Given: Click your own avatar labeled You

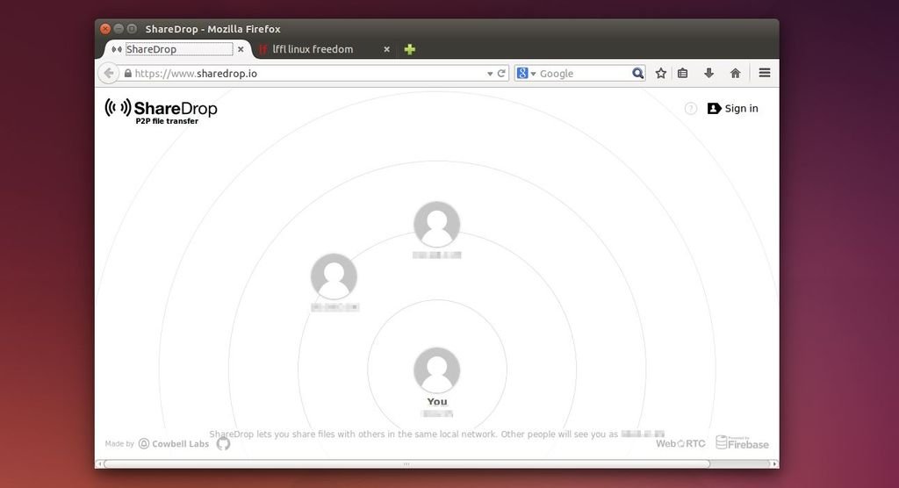Looking at the screenshot, I should coord(437,370).
